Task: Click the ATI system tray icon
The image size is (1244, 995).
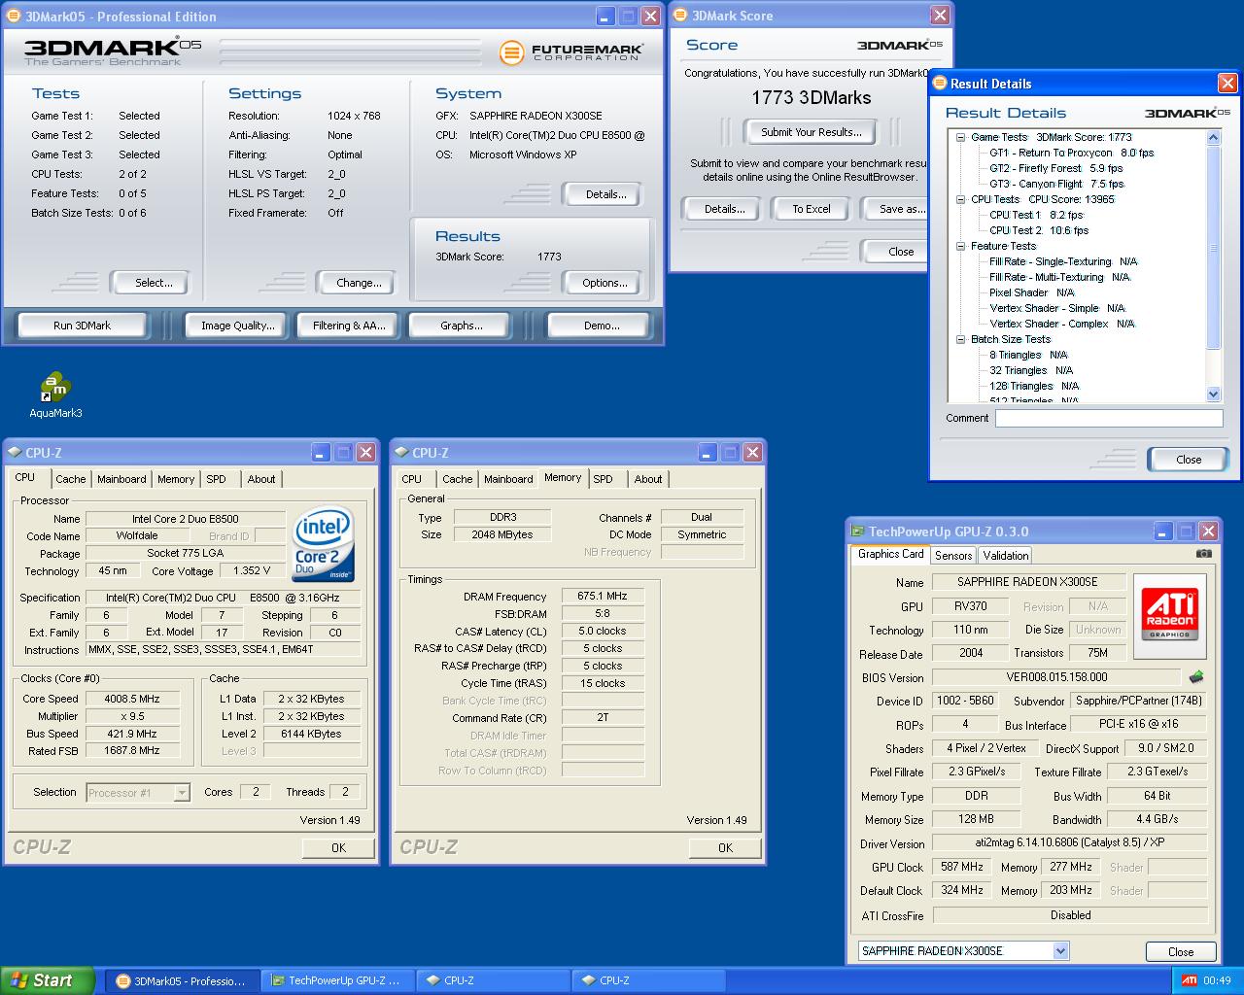Action: (x=1189, y=980)
